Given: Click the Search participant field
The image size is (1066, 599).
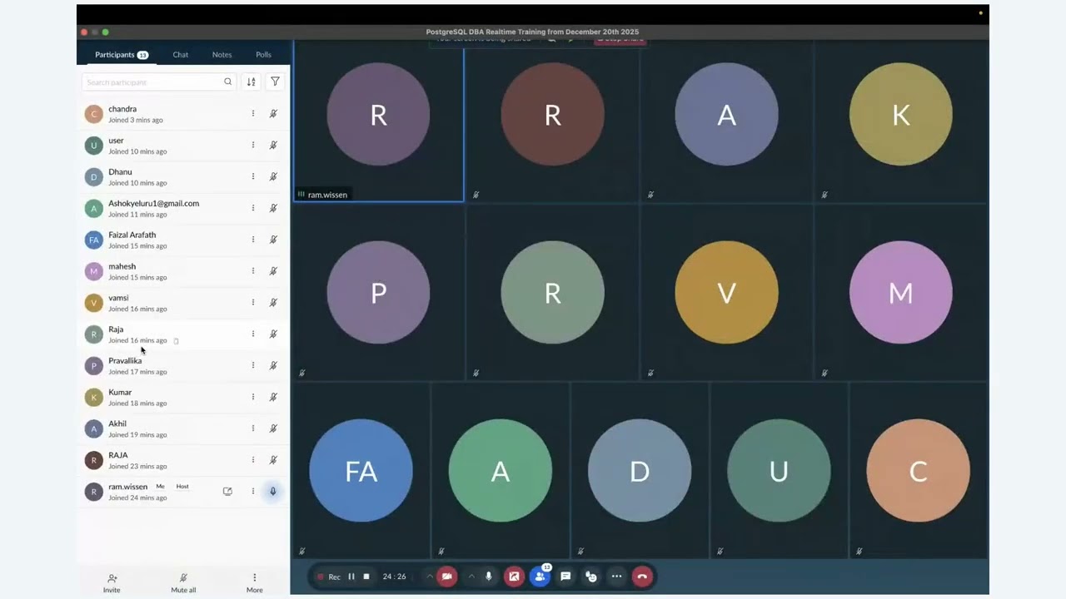Looking at the screenshot, I should 160,82.
